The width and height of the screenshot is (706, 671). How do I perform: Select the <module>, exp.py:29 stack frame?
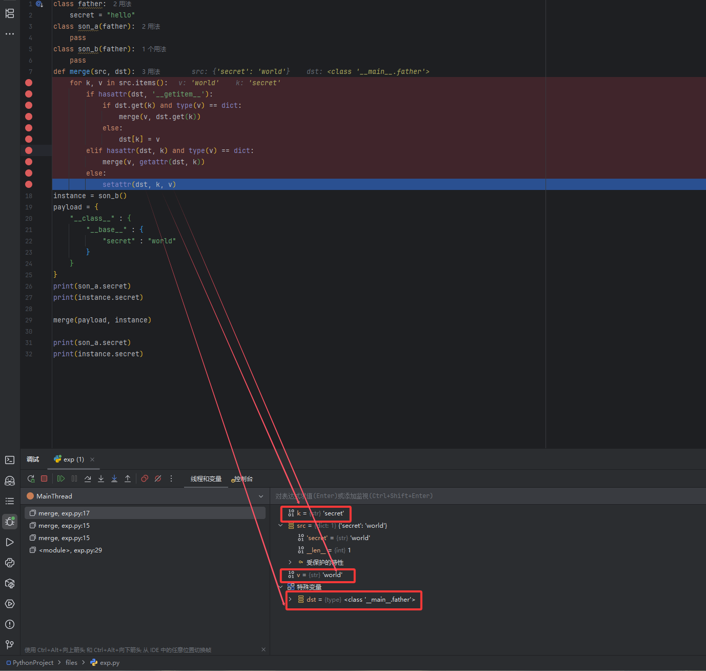click(70, 550)
